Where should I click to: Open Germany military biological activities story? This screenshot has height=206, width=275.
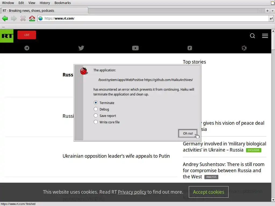225,147
